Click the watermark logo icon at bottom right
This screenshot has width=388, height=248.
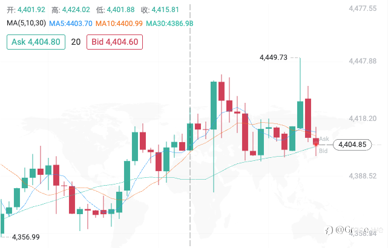click(329, 230)
